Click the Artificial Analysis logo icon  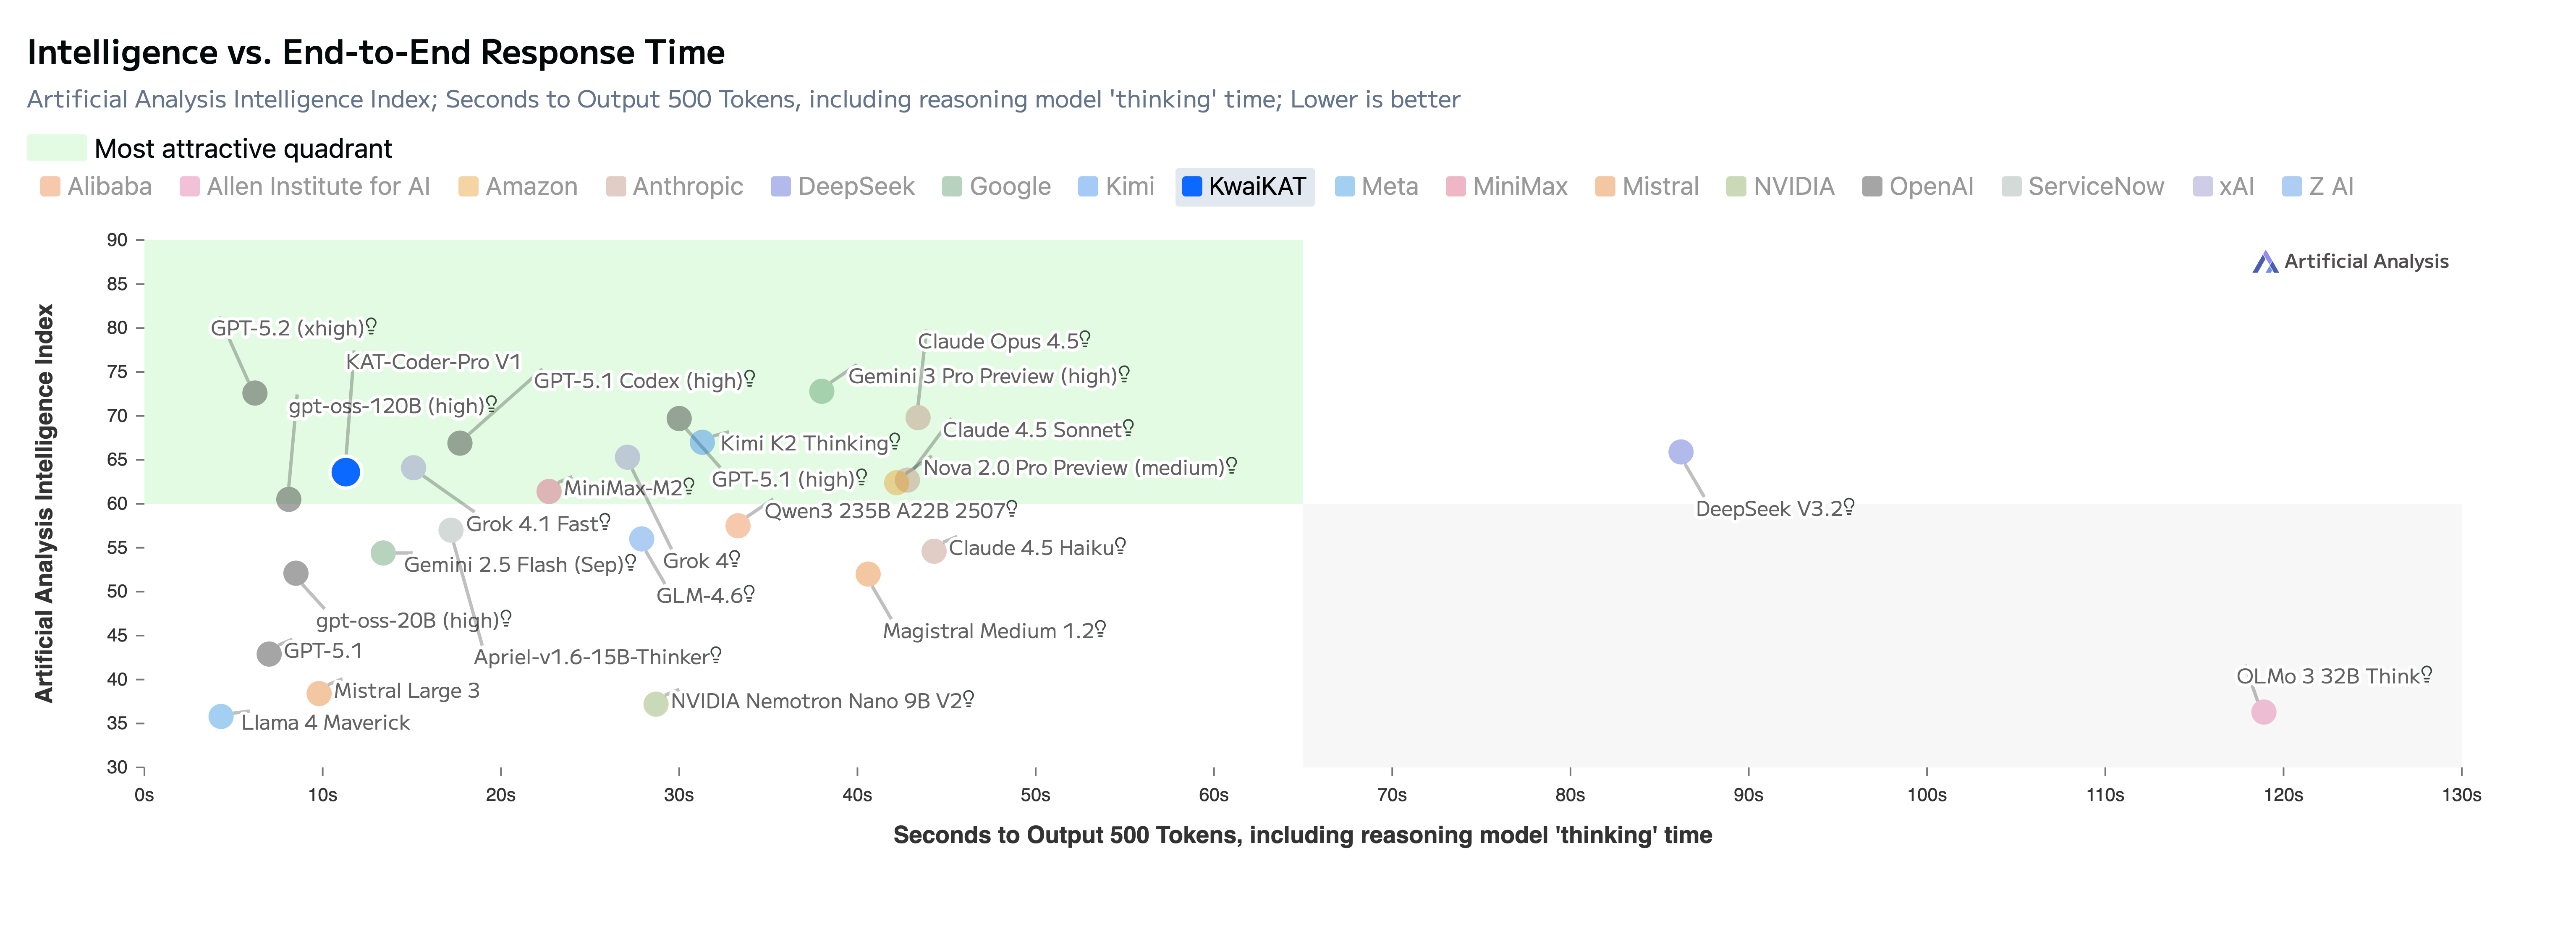(x=2264, y=262)
